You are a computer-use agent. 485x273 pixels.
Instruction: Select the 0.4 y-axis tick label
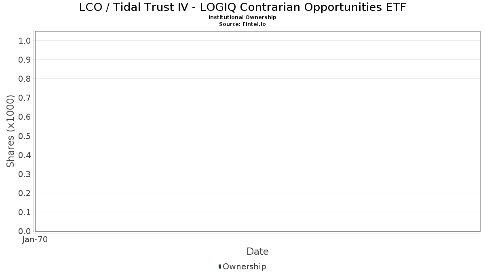25,155
